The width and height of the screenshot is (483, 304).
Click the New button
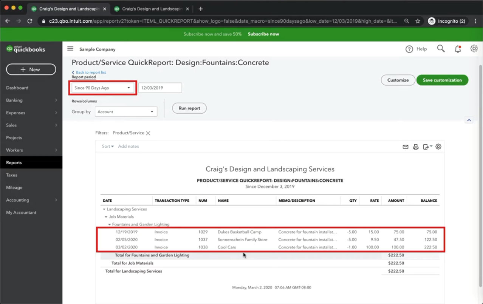[31, 69]
